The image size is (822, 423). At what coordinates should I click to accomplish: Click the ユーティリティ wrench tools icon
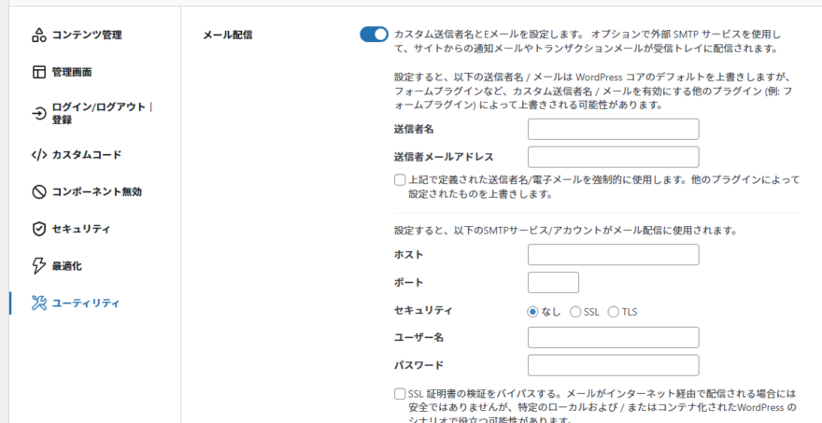coord(38,303)
